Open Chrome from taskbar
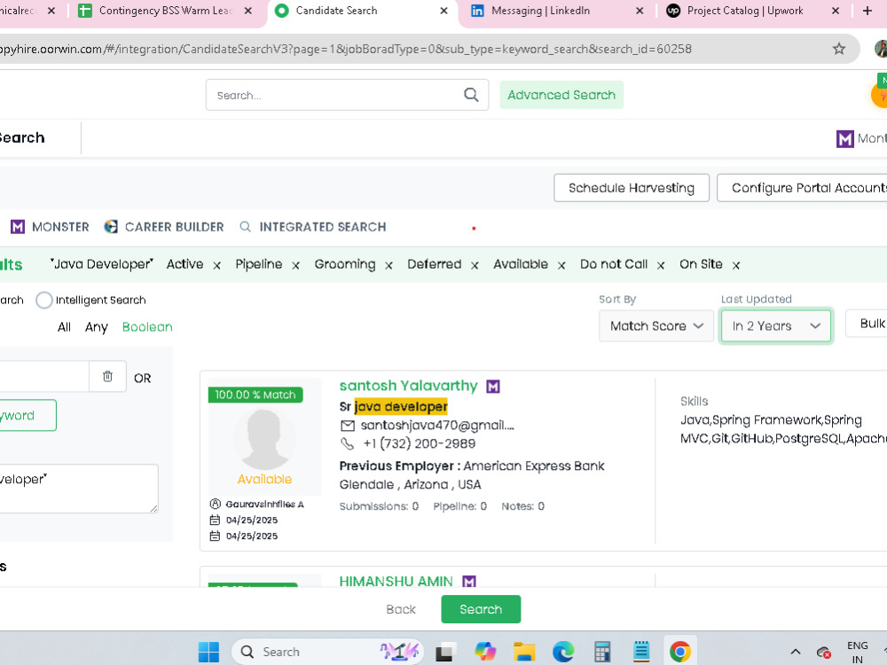Screen dimensions: 887x665 point(680,652)
